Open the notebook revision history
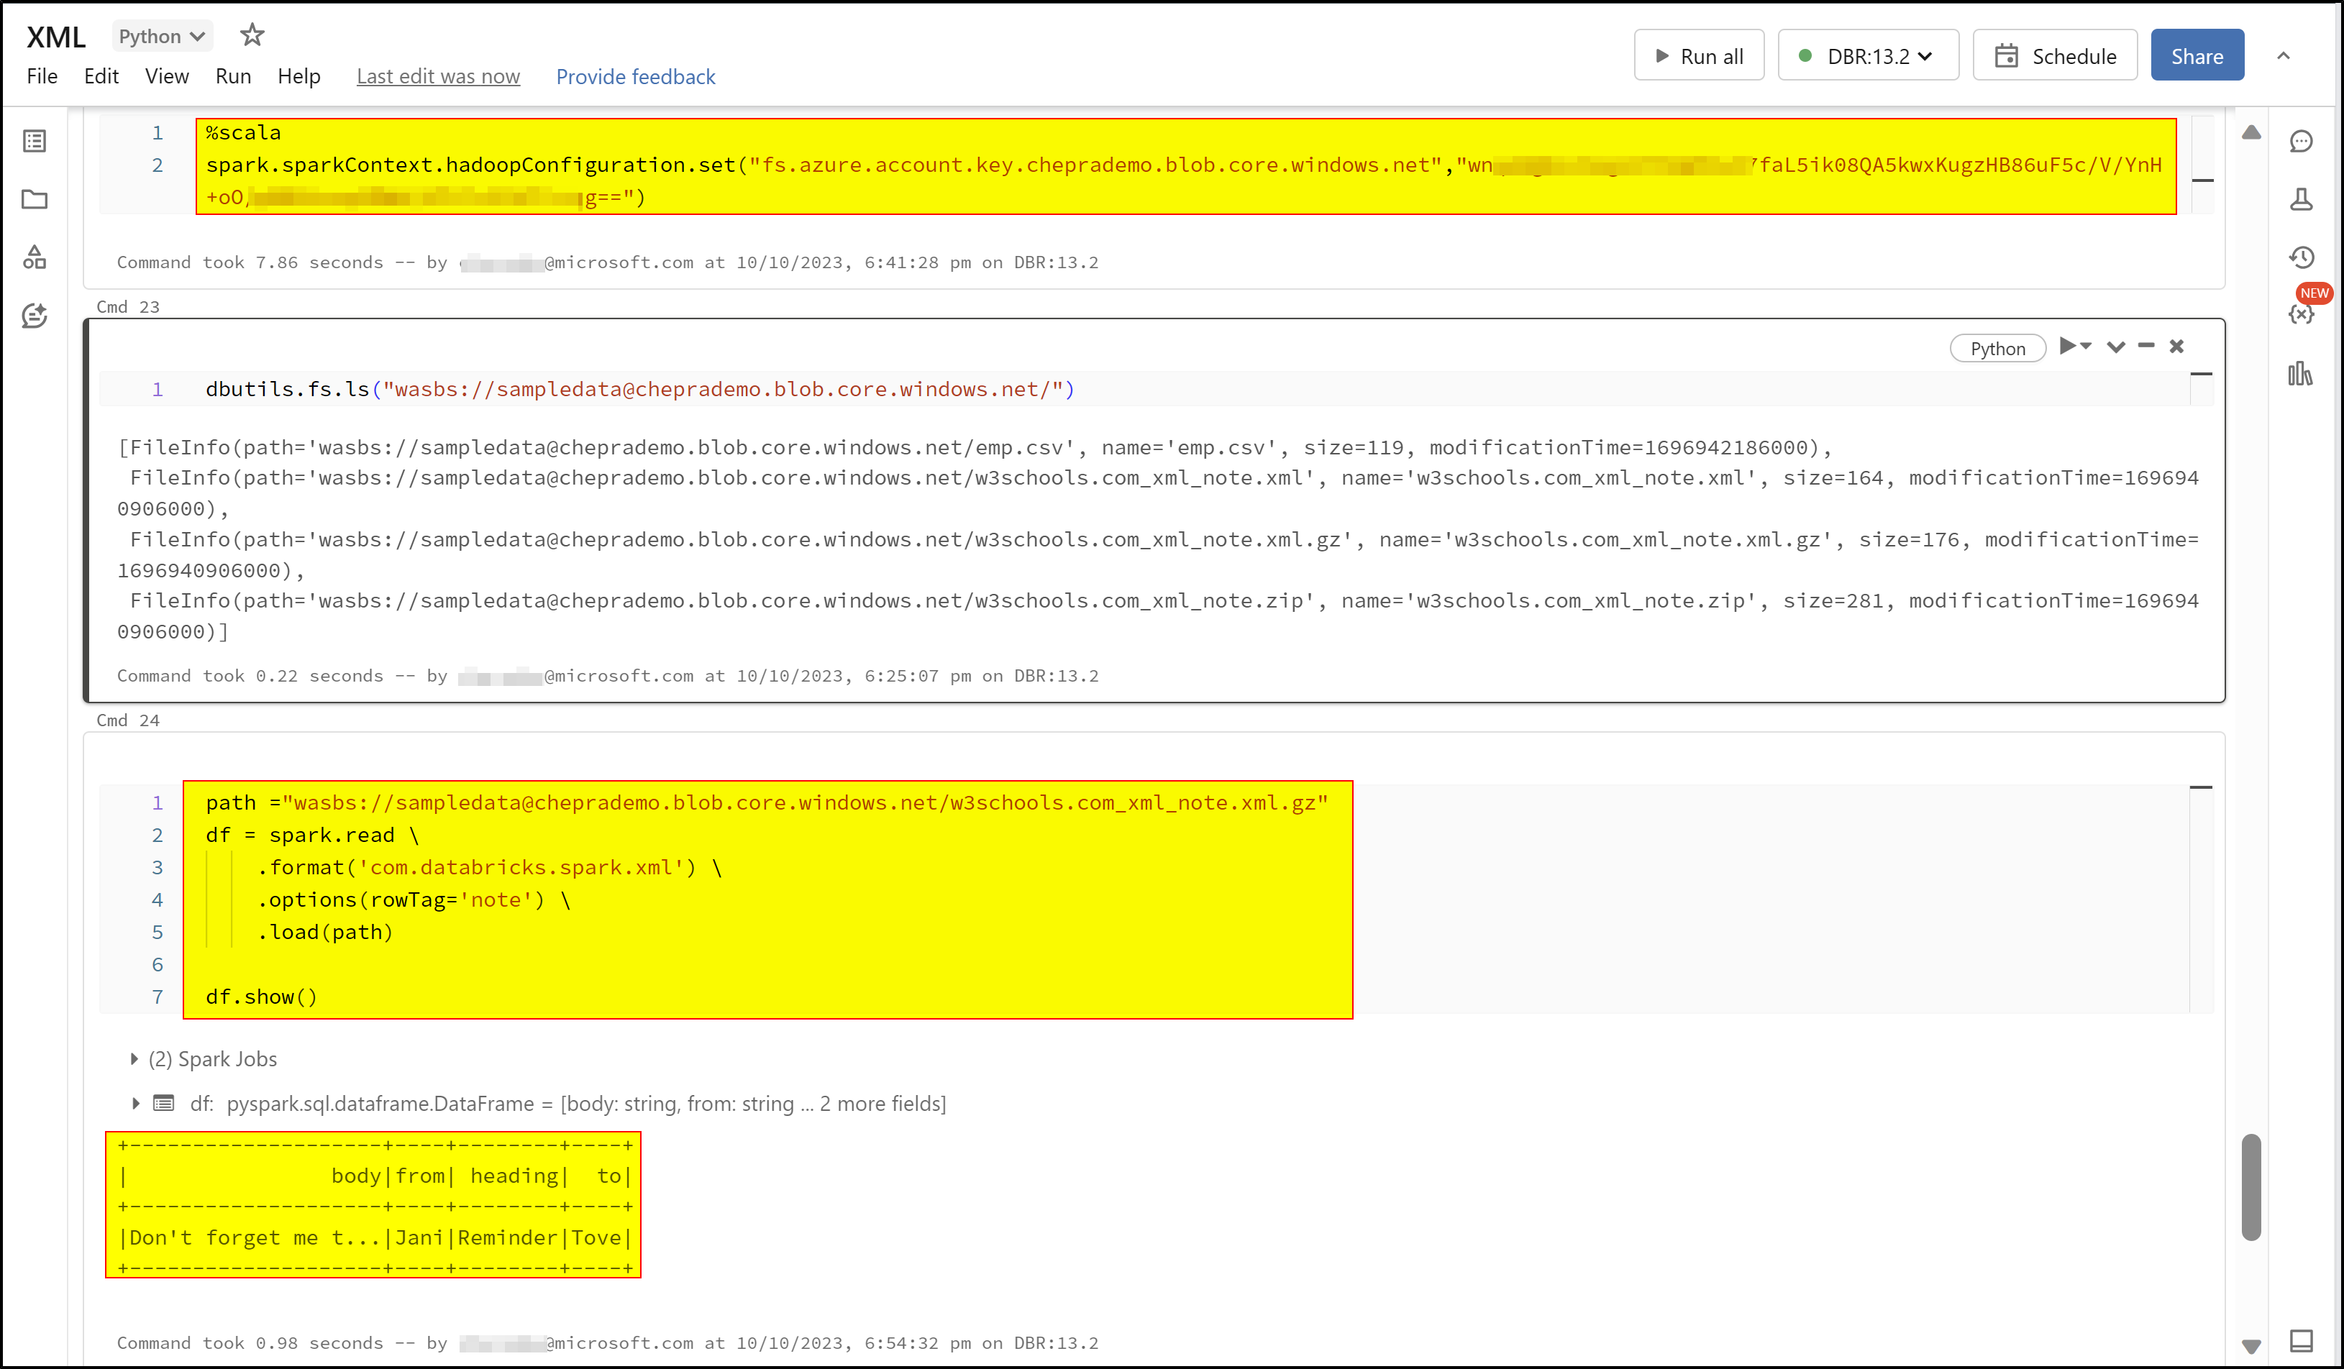This screenshot has height=1369, width=2344. point(2303,257)
